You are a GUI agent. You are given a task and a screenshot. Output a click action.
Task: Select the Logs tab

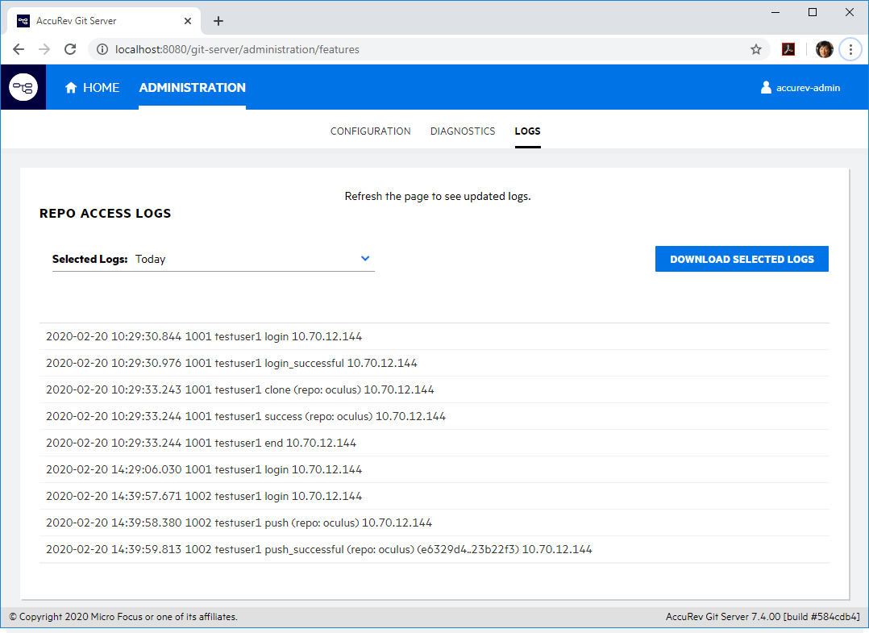pos(527,131)
